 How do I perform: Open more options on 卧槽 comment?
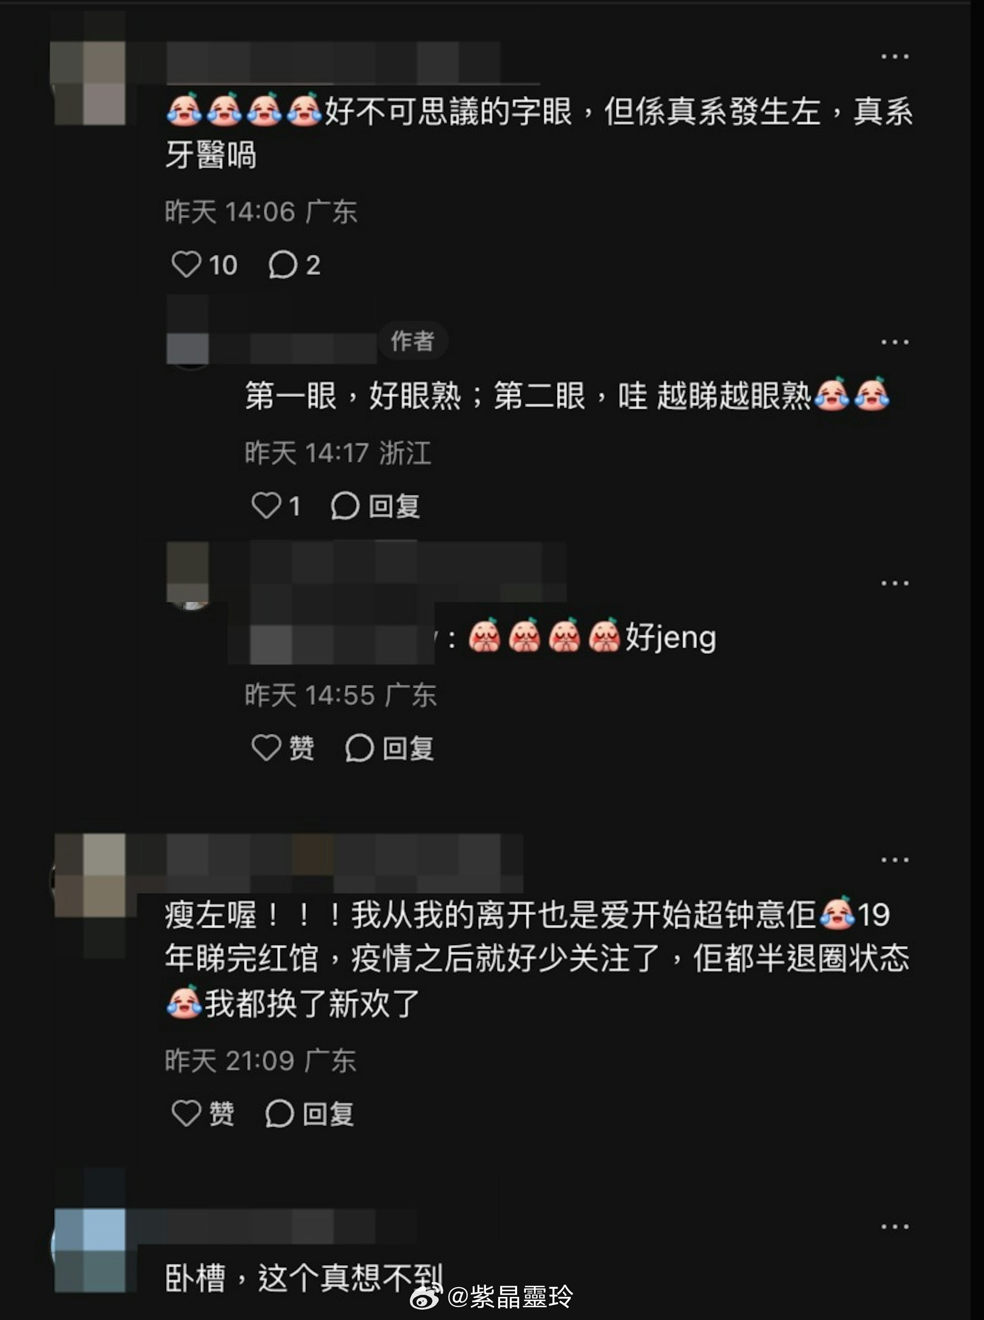(x=895, y=1227)
